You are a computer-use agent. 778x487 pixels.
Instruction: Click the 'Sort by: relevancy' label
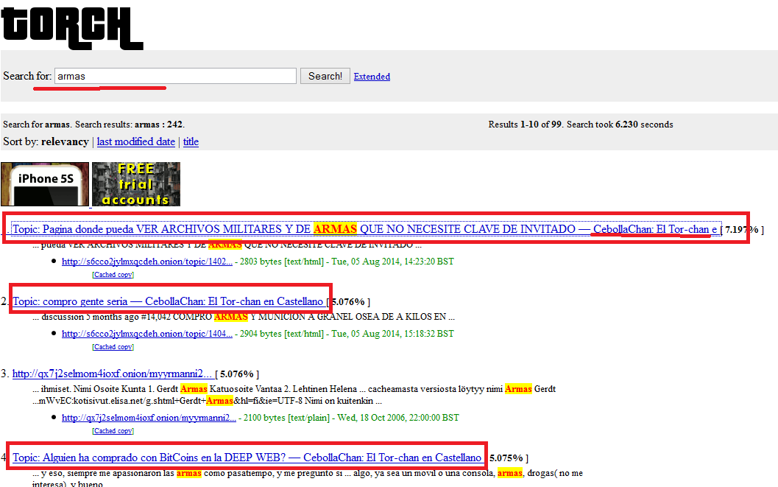46,141
